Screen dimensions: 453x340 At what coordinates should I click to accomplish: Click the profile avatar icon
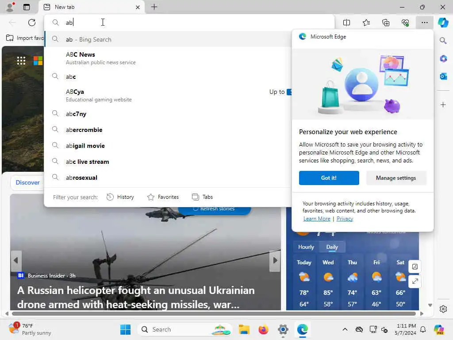click(x=10, y=7)
